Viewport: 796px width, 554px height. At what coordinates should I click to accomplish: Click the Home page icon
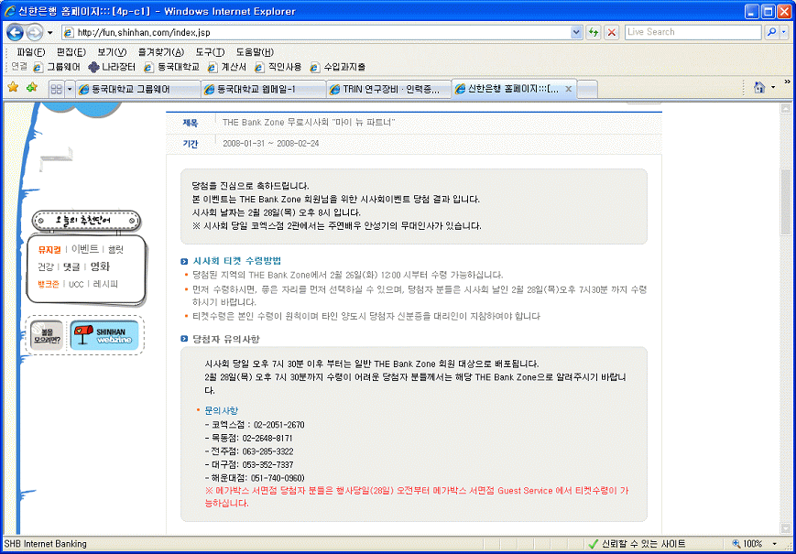(759, 88)
